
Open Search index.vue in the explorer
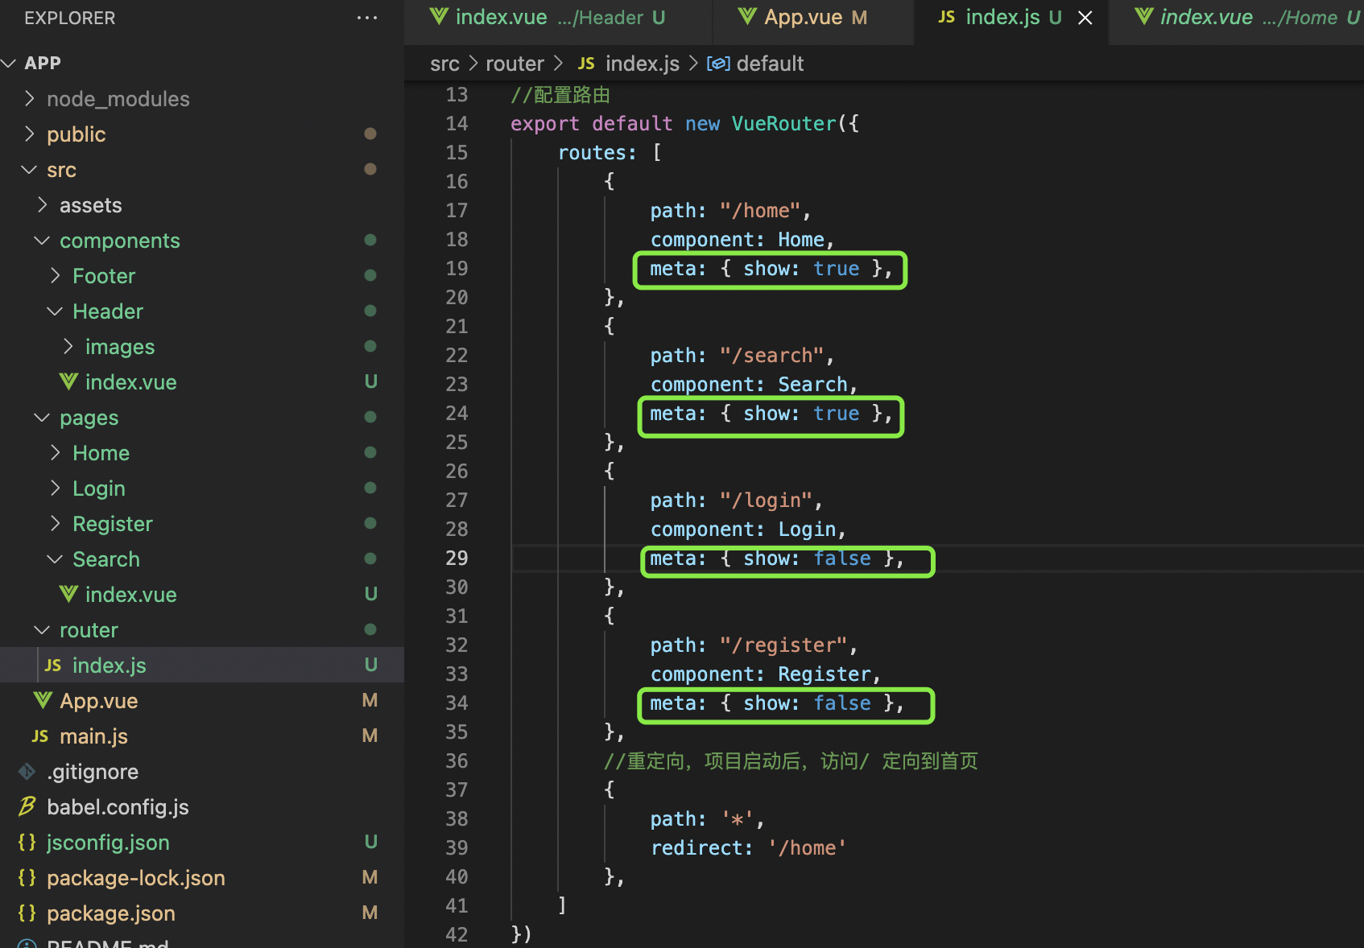pyautogui.click(x=130, y=594)
